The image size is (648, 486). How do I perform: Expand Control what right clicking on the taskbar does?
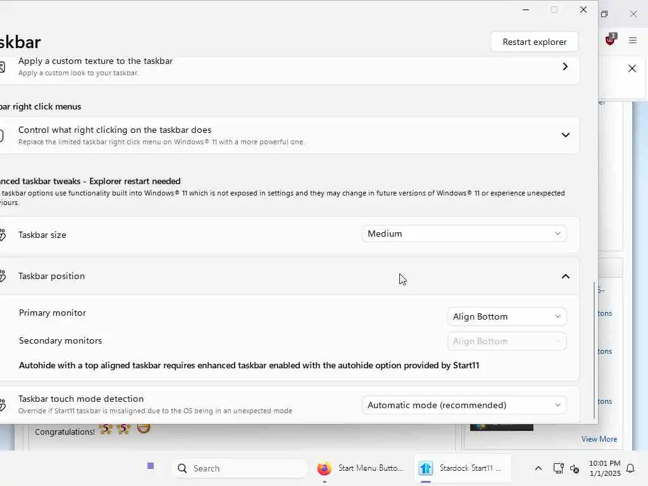coord(289,135)
